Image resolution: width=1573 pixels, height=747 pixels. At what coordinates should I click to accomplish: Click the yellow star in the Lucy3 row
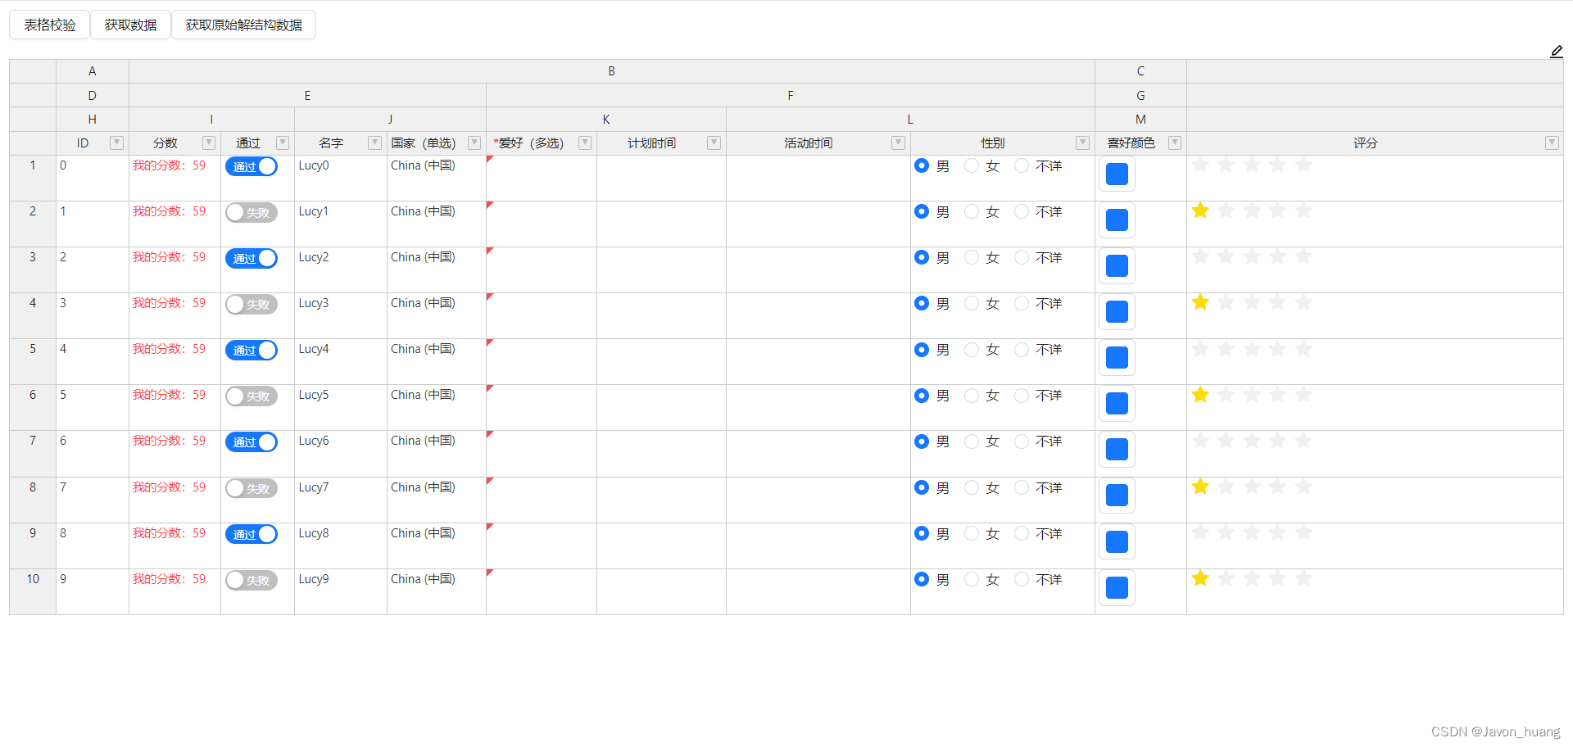click(x=1200, y=302)
